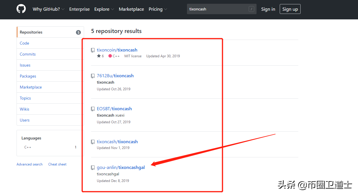The height and width of the screenshot is (195, 358).
Task: Click the Updated Nov 1, 2019 text
Action: tap(113, 148)
